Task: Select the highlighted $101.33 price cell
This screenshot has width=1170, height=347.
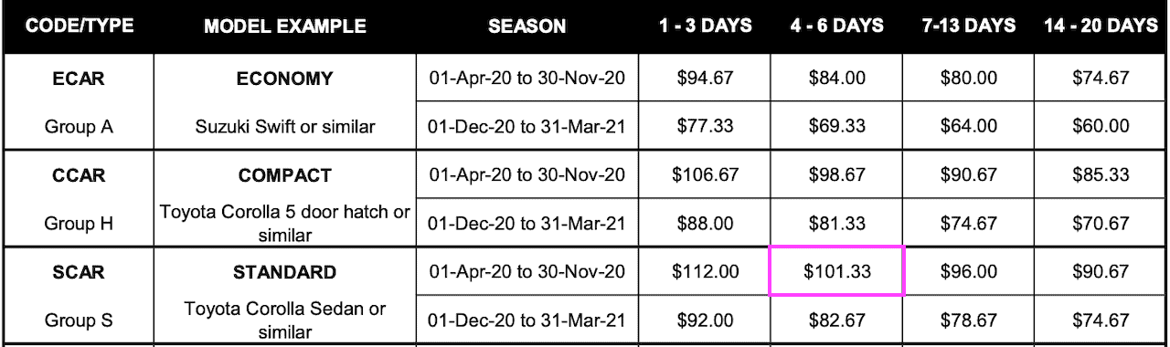Action: 837,271
